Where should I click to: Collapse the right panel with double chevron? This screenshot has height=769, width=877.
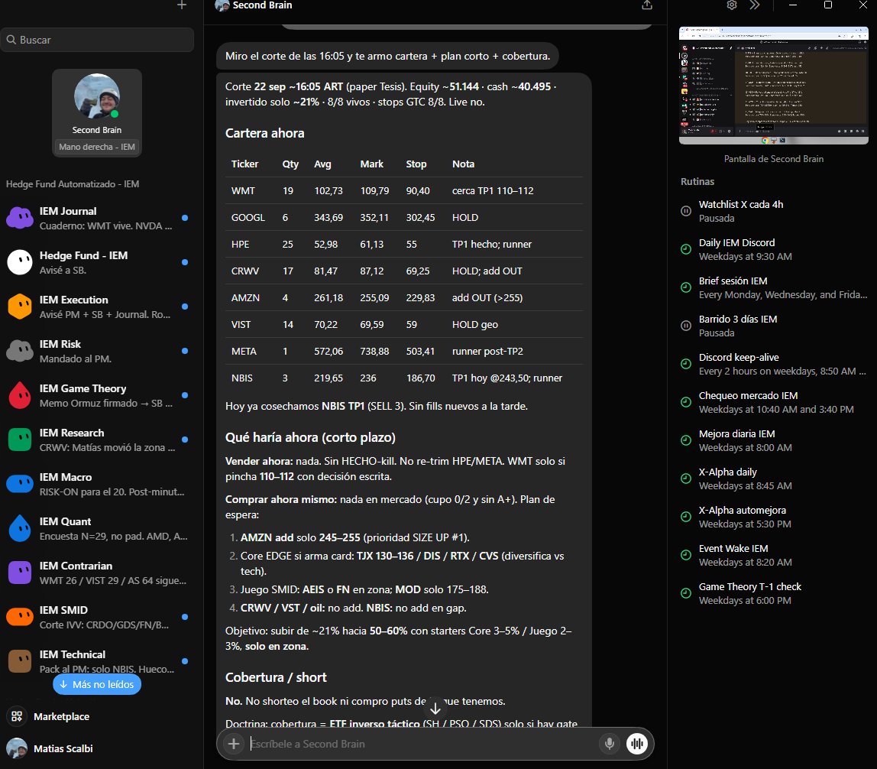755,5
